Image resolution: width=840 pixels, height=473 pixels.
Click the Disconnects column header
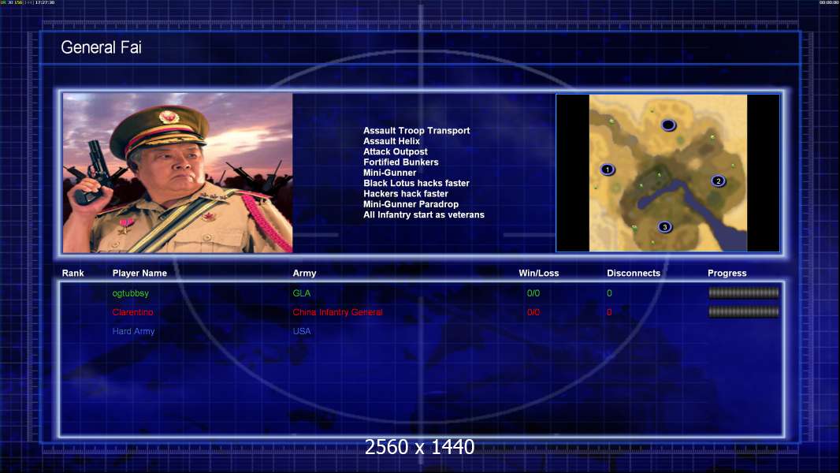634,274
